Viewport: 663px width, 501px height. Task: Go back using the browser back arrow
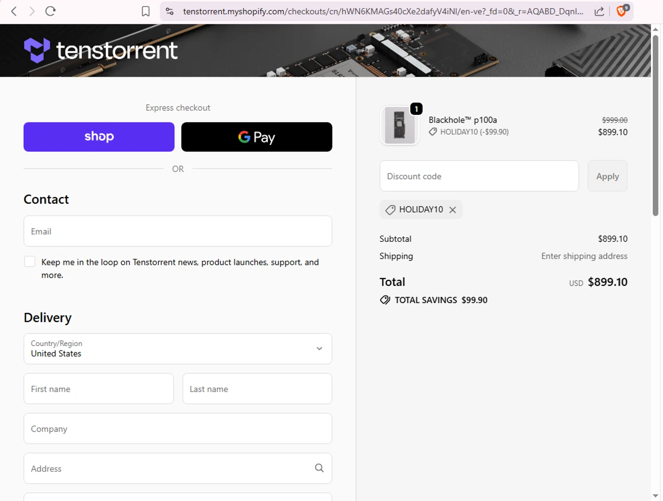point(14,11)
